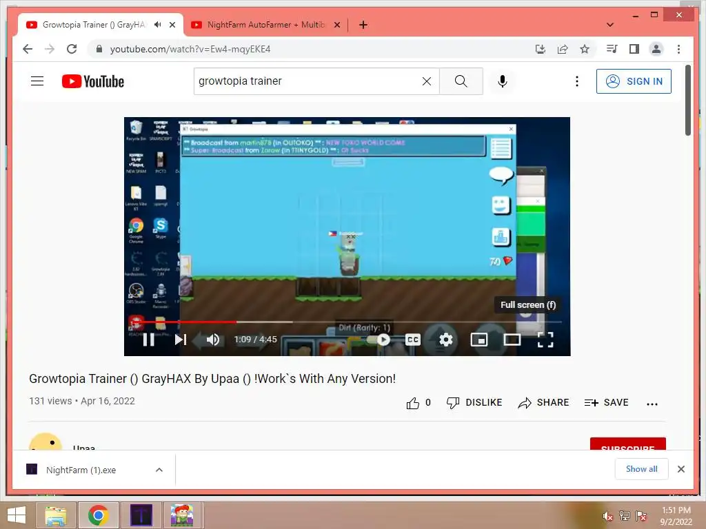Screen dimensions: 706x529
Task: Bookmark this page with star icon
Action: 585,49
